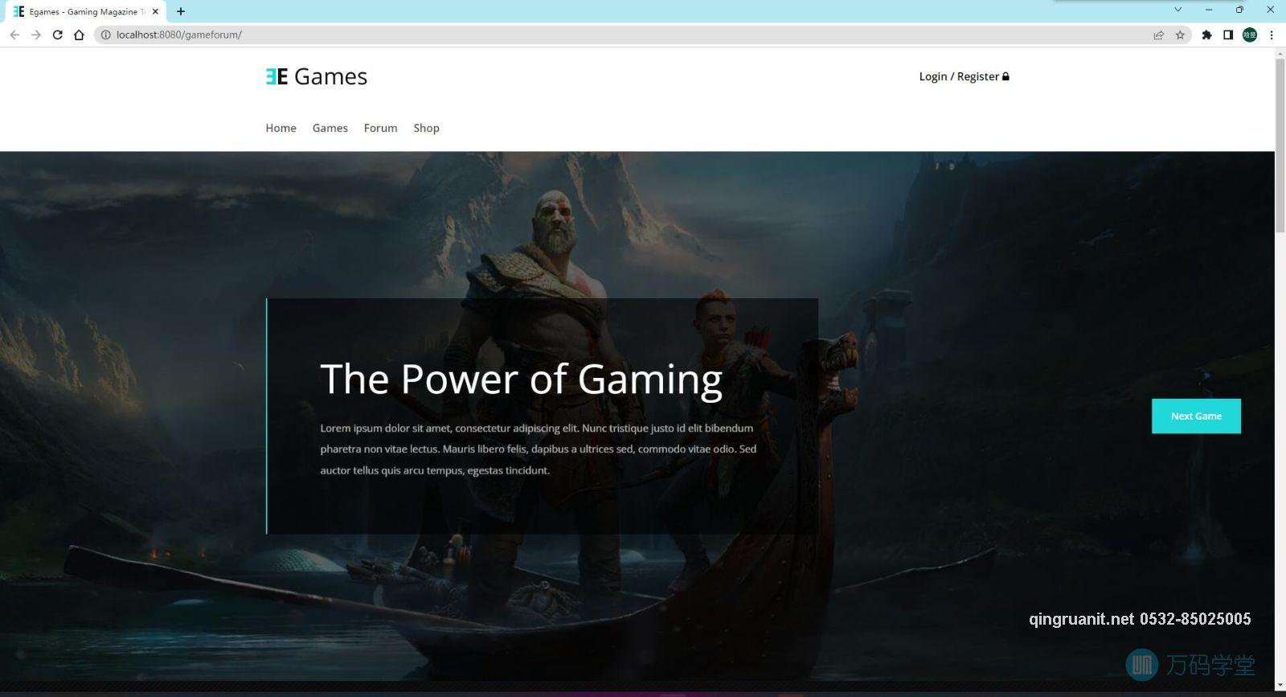Click the scrollbar down arrow
Viewport: 1286px width, 697px height.
pos(1280,686)
